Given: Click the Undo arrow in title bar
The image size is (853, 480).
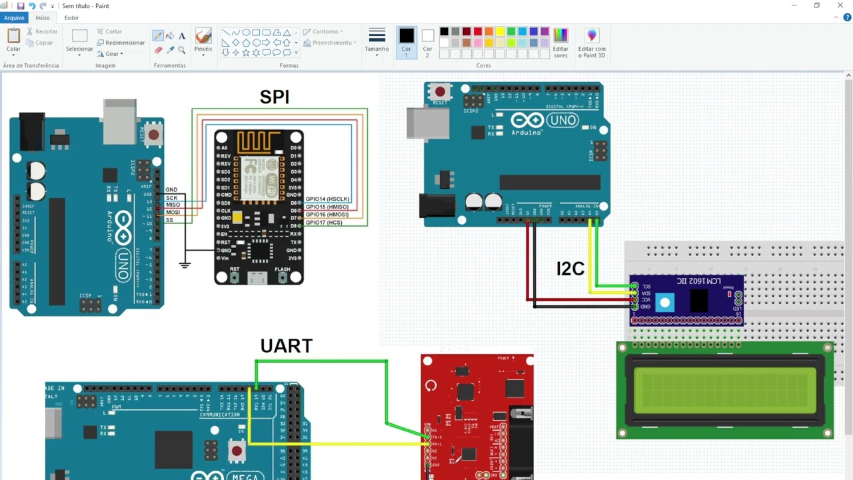Looking at the screenshot, I should point(31,6).
